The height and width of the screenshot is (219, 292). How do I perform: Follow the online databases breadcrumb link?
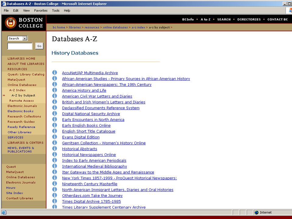point(116,27)
